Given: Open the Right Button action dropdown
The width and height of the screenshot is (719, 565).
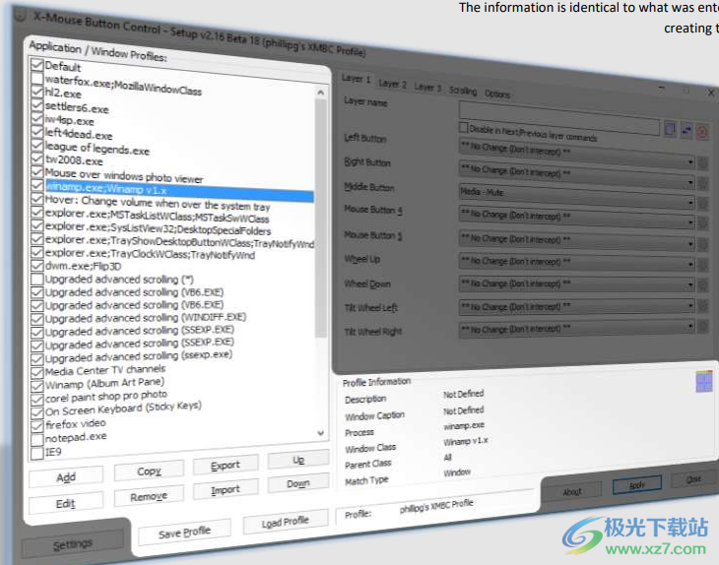Looking at the screenshot, I should 577,175.
